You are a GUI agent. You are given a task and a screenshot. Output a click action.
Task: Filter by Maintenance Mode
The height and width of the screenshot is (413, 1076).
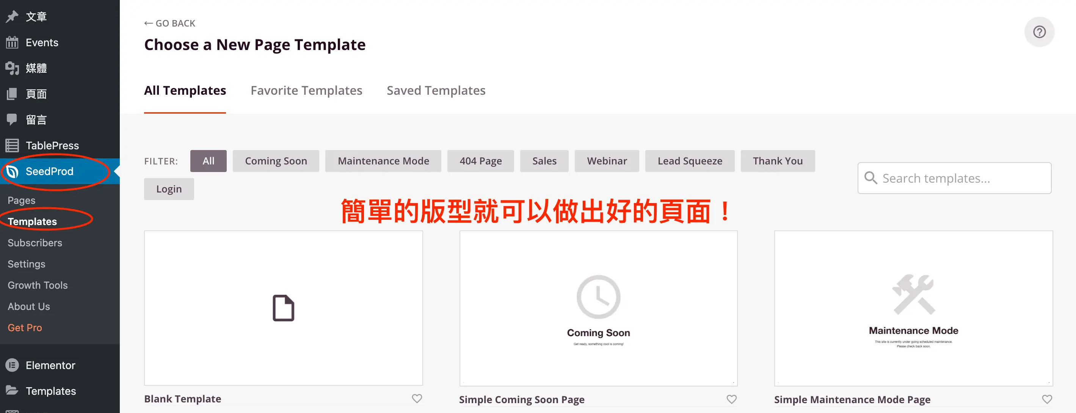coord(383,161)
